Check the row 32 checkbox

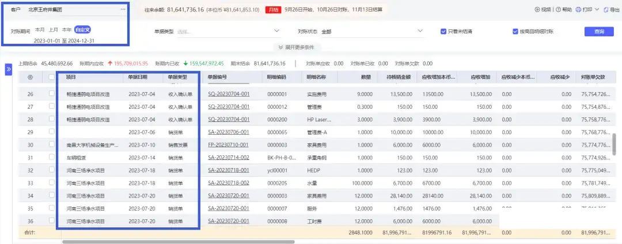coord(52,170)
